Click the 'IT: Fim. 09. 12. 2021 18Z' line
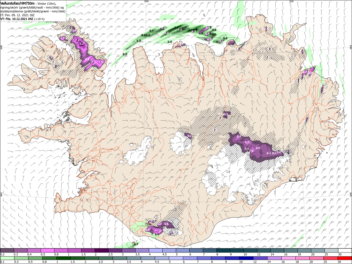This screenshot has width=352, height=264. tap(18, 15)
